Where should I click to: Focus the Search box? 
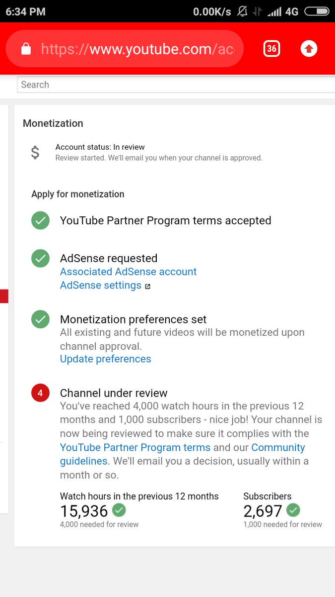(x=176, y=85)
